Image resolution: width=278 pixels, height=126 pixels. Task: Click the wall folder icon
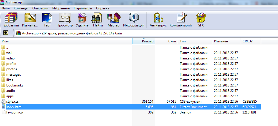tap(3, 53)
